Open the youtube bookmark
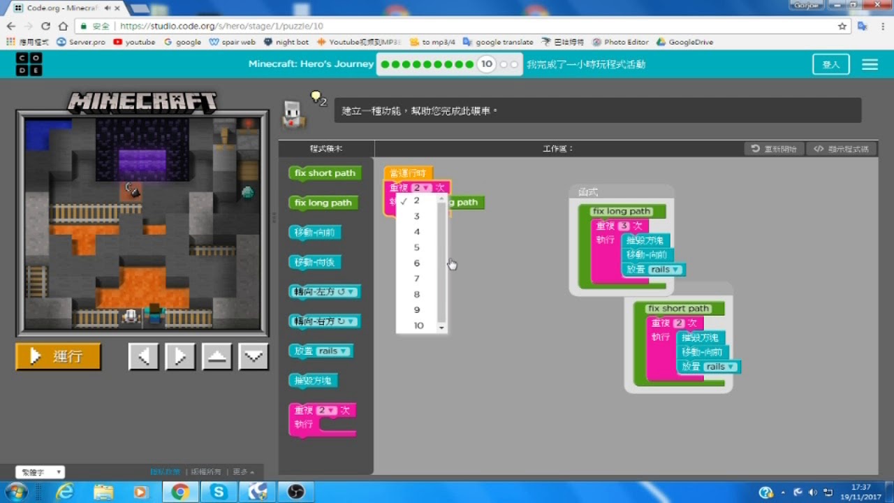The height and width of the screenshot is (503, 894). (134, 42)
